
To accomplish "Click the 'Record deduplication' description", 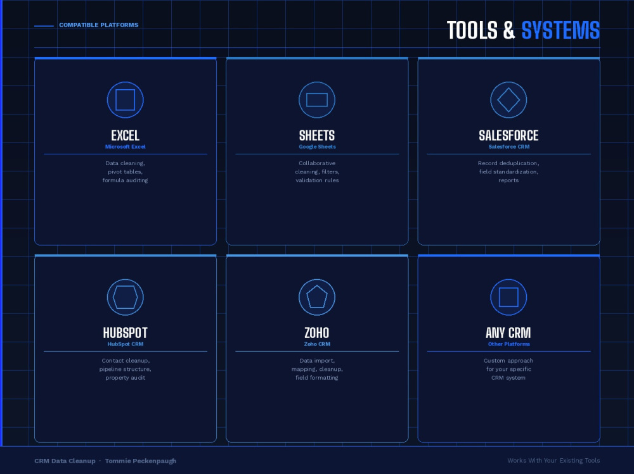I will coord(508,172).
